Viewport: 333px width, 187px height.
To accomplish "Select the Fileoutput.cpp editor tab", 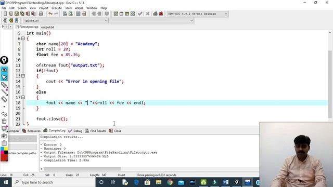I will pyautogui.click(x=27, y=27).
